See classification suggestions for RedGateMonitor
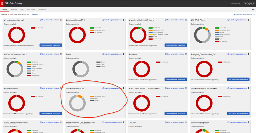The width and height of the screenshot is (256, 133). click(x=51, y=113)
